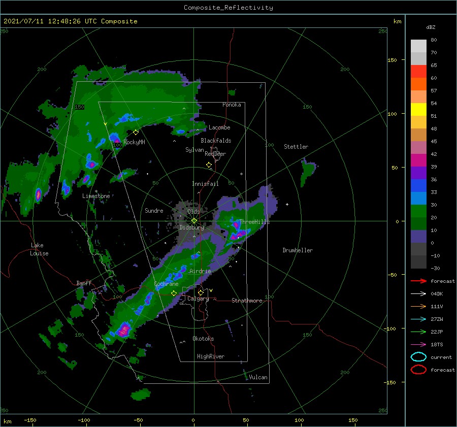Click the green 22JP arrow in the legend
This screenshot has width=457, height=427.
418,332
